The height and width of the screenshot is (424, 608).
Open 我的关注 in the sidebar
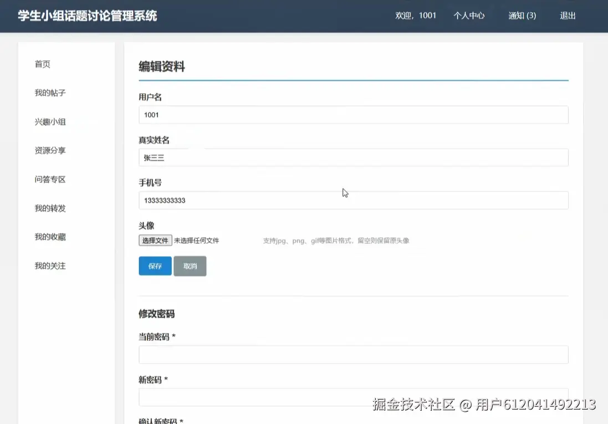point(49,265)
